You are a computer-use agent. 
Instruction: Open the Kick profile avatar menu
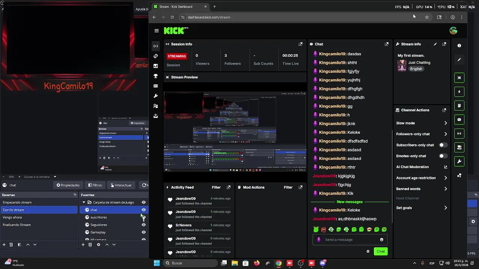pyautogui.click(x=453, y=31)
